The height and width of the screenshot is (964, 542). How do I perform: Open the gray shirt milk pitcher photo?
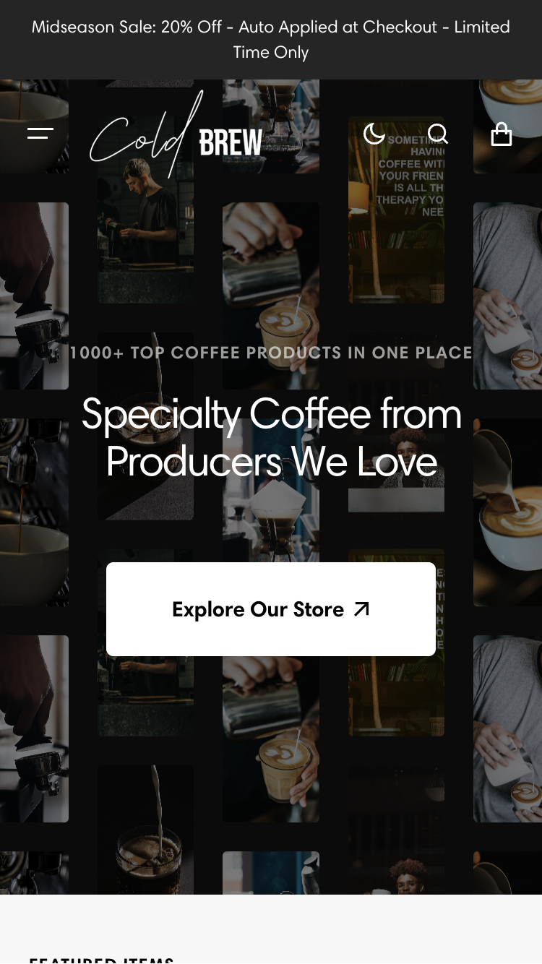507,296
